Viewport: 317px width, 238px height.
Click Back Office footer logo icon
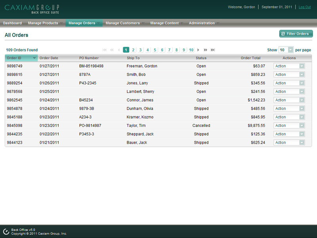click(6, 231)
